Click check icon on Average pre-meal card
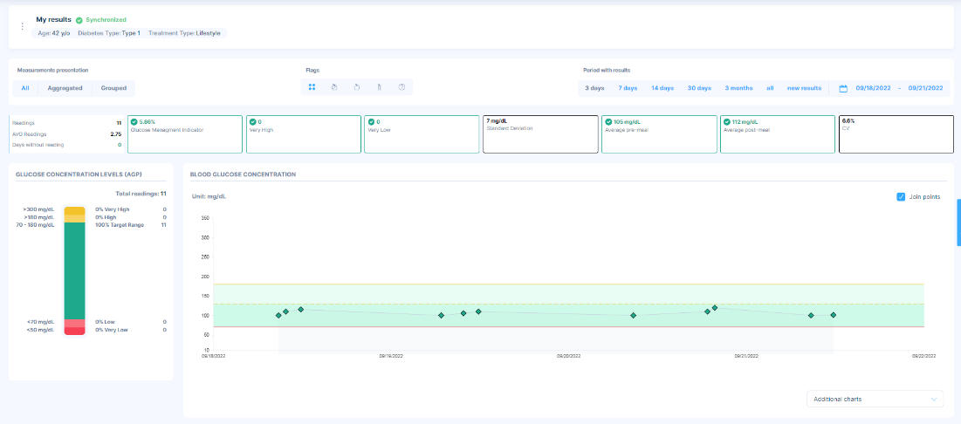Image resolution: width=961 pixels, height=424 pixels. pos(608,122)
